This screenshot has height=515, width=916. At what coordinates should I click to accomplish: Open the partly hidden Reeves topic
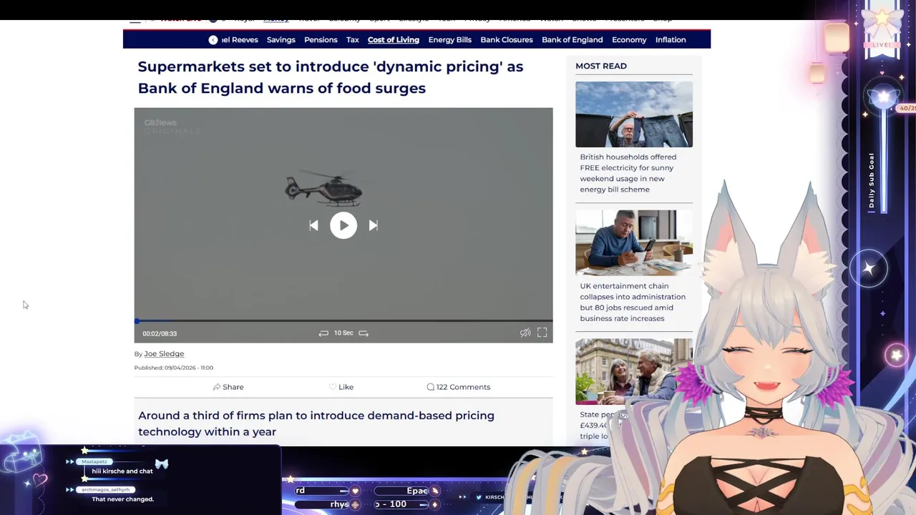click(x=240, y=40)
